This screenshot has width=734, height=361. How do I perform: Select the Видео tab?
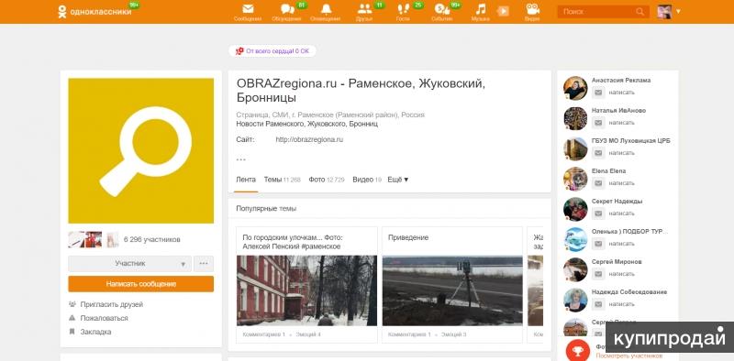point(366,180)
